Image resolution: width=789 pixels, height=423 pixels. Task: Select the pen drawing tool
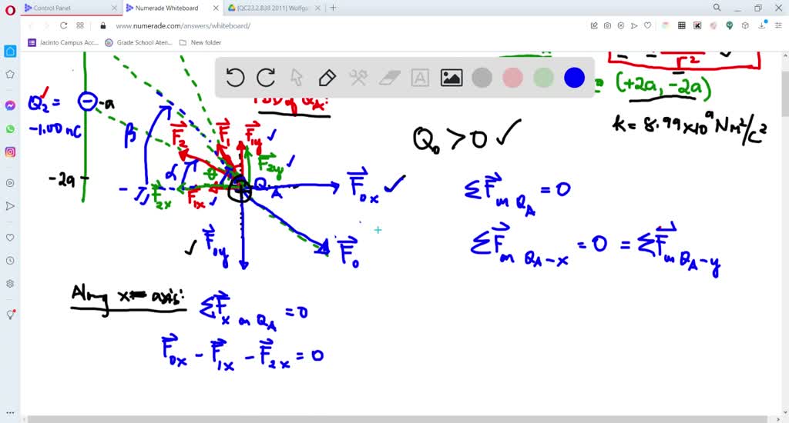(327, 78)
